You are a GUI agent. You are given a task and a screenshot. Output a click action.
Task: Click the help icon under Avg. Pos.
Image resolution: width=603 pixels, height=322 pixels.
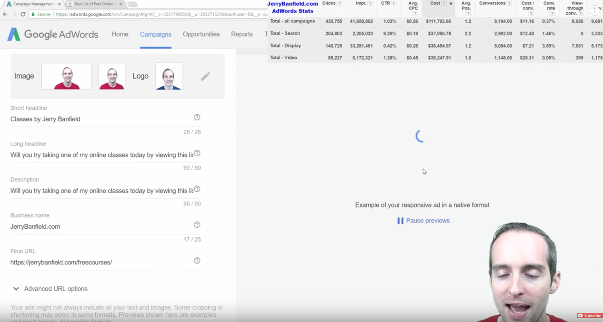point(468,14)
